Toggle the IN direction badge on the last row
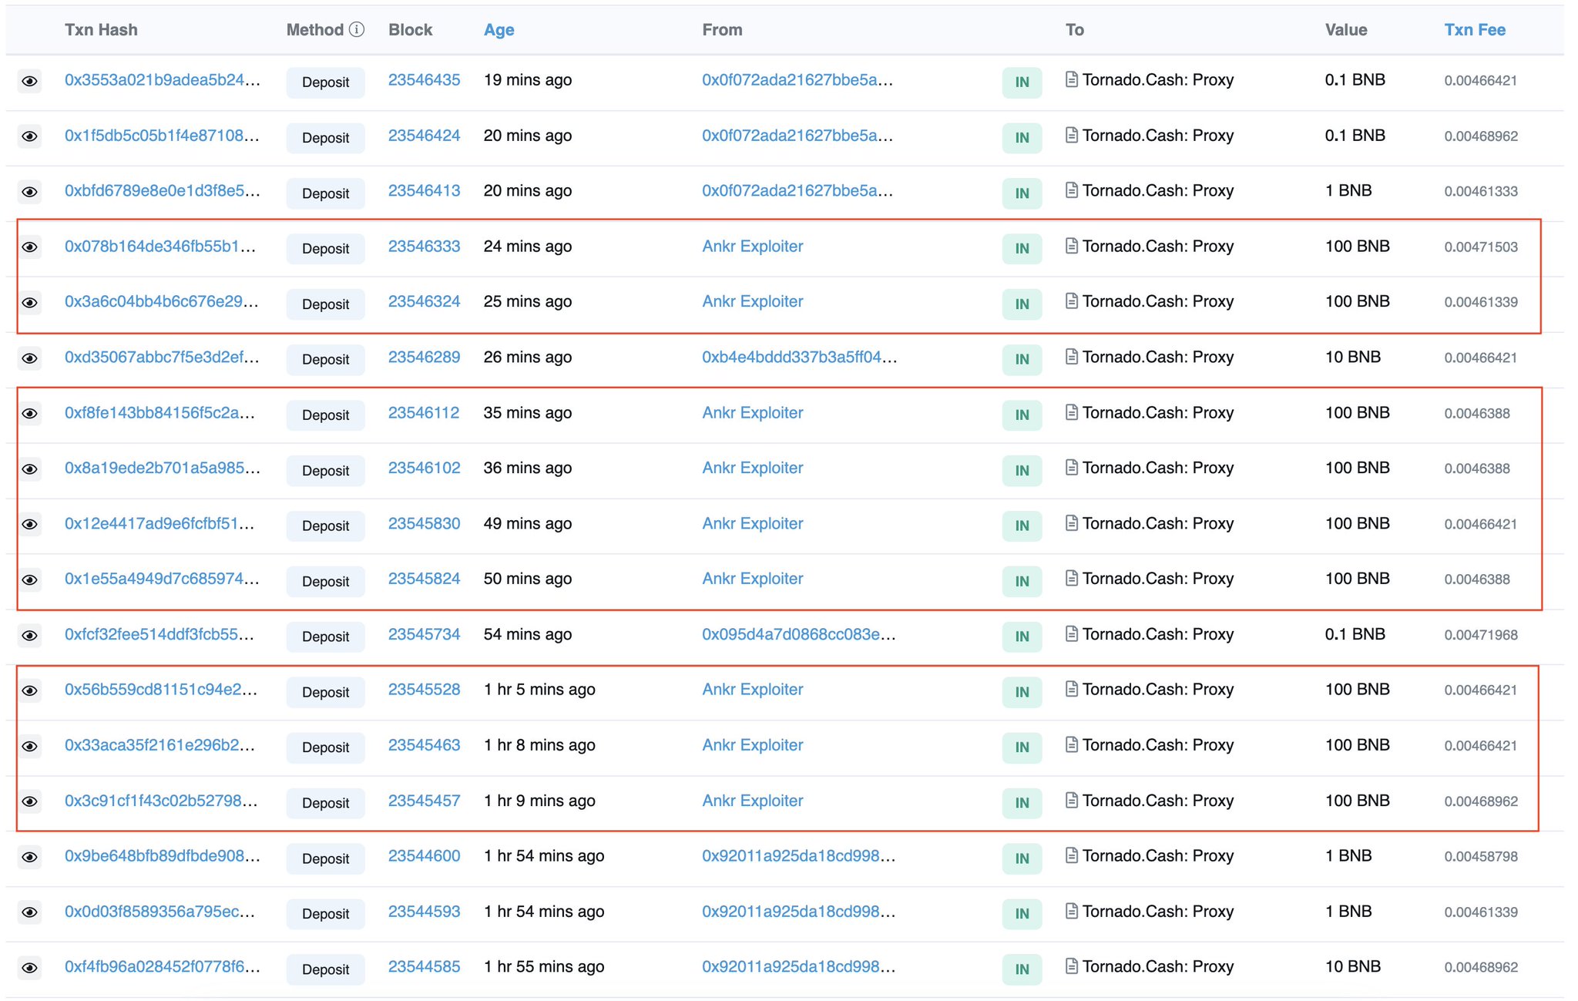Screen dimensions: 1578x1001 [1022, 969]
